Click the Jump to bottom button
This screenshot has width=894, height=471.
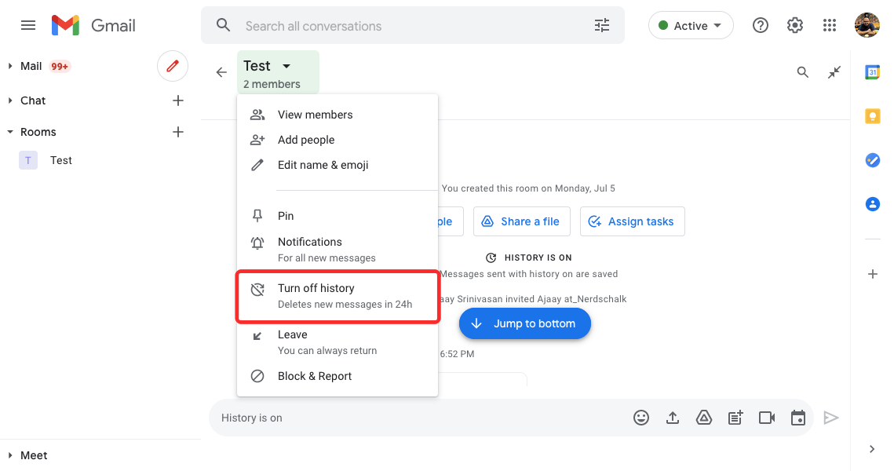524,323
